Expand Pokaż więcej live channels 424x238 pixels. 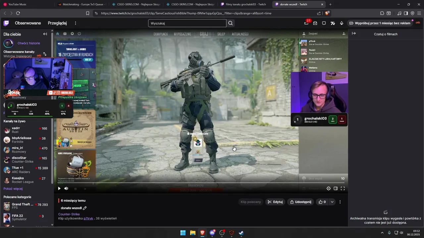pyautogui.click(x=13, y=188)
